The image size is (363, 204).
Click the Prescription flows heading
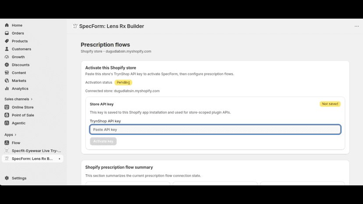tap(105, 45)
